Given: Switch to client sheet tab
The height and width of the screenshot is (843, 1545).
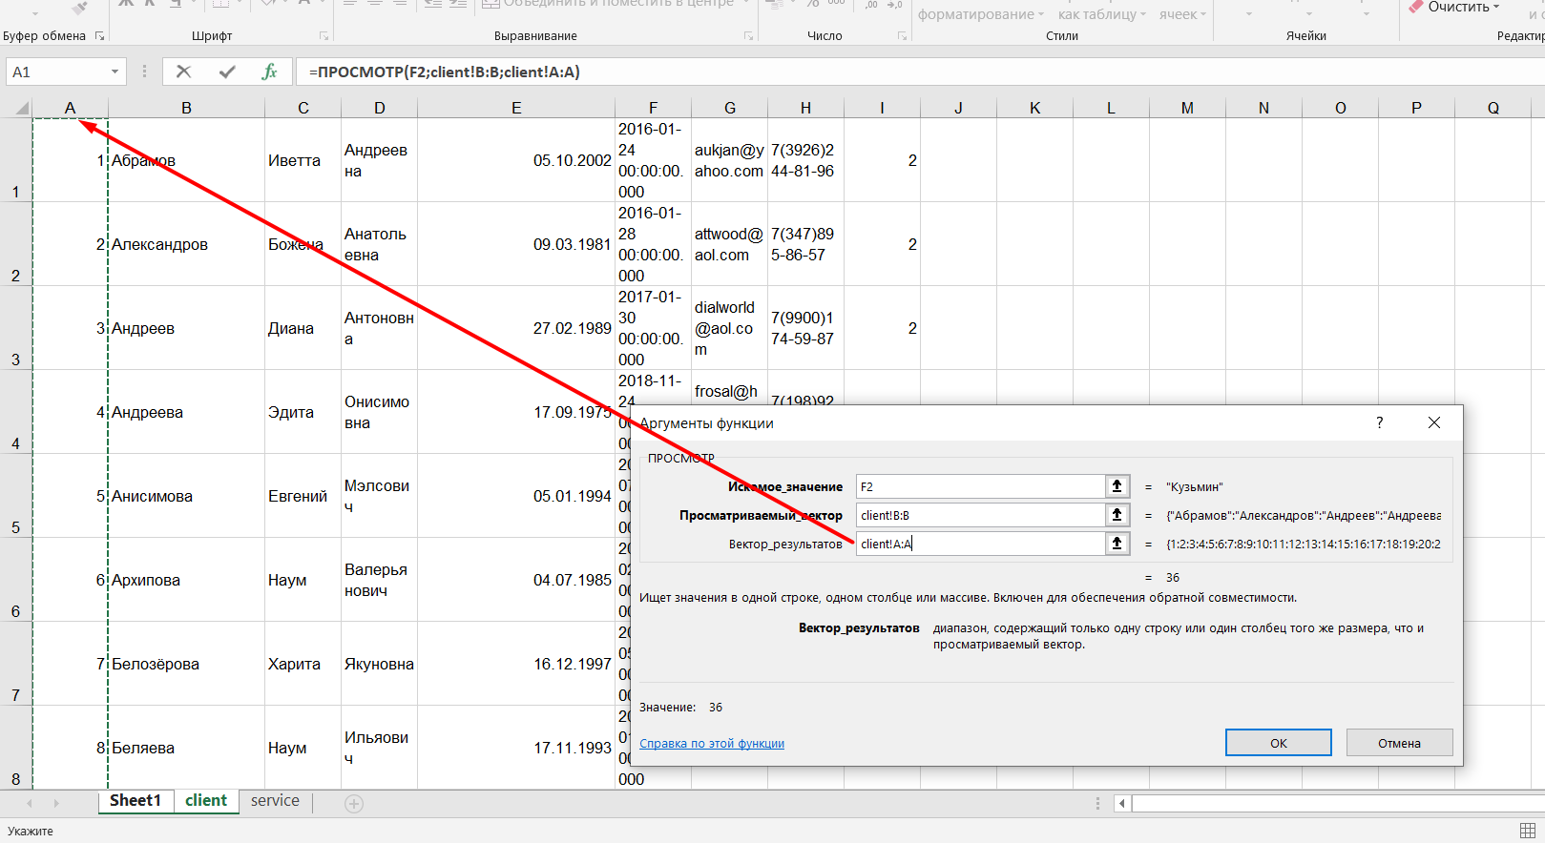Looking at the screenshot, I should click(206, 801).
